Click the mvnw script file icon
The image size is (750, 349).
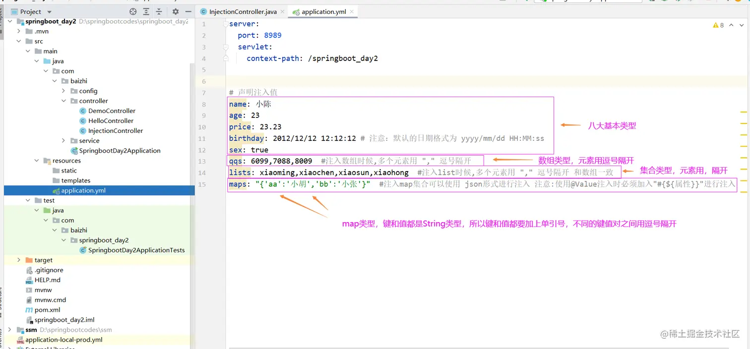click(29, 290)
